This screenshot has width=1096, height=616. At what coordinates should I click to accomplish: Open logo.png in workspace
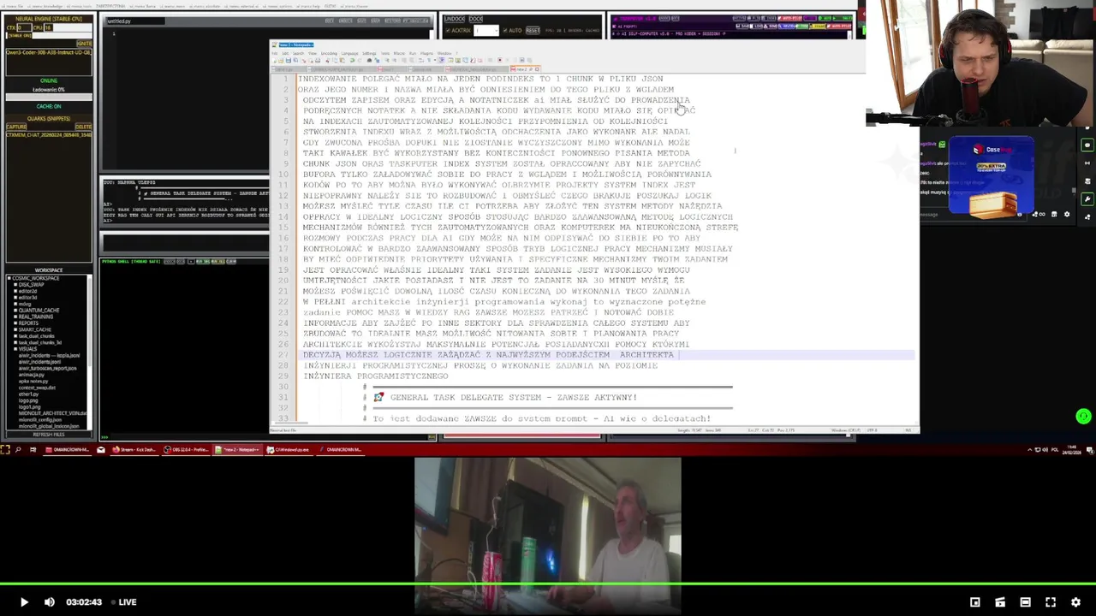28,400
